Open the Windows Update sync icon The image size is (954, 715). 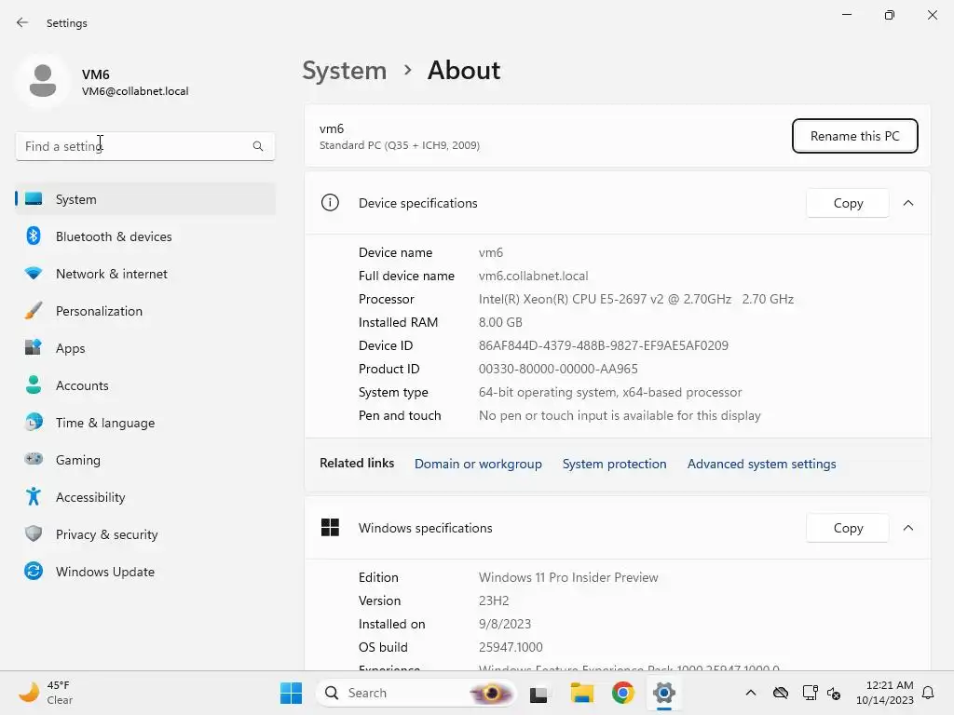click(x=34, y=571)
